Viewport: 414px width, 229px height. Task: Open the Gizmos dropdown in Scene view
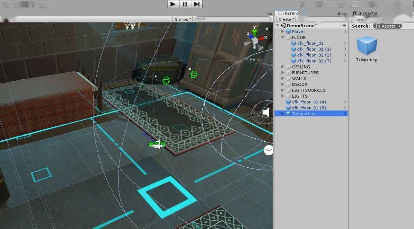(x=182, y=19)
